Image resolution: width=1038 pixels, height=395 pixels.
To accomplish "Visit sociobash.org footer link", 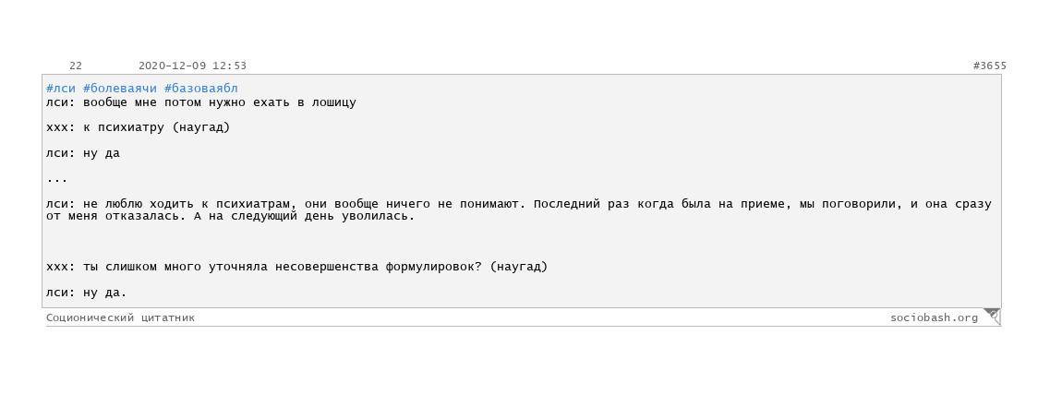I will pyautogui.click(x=934, y=317).
